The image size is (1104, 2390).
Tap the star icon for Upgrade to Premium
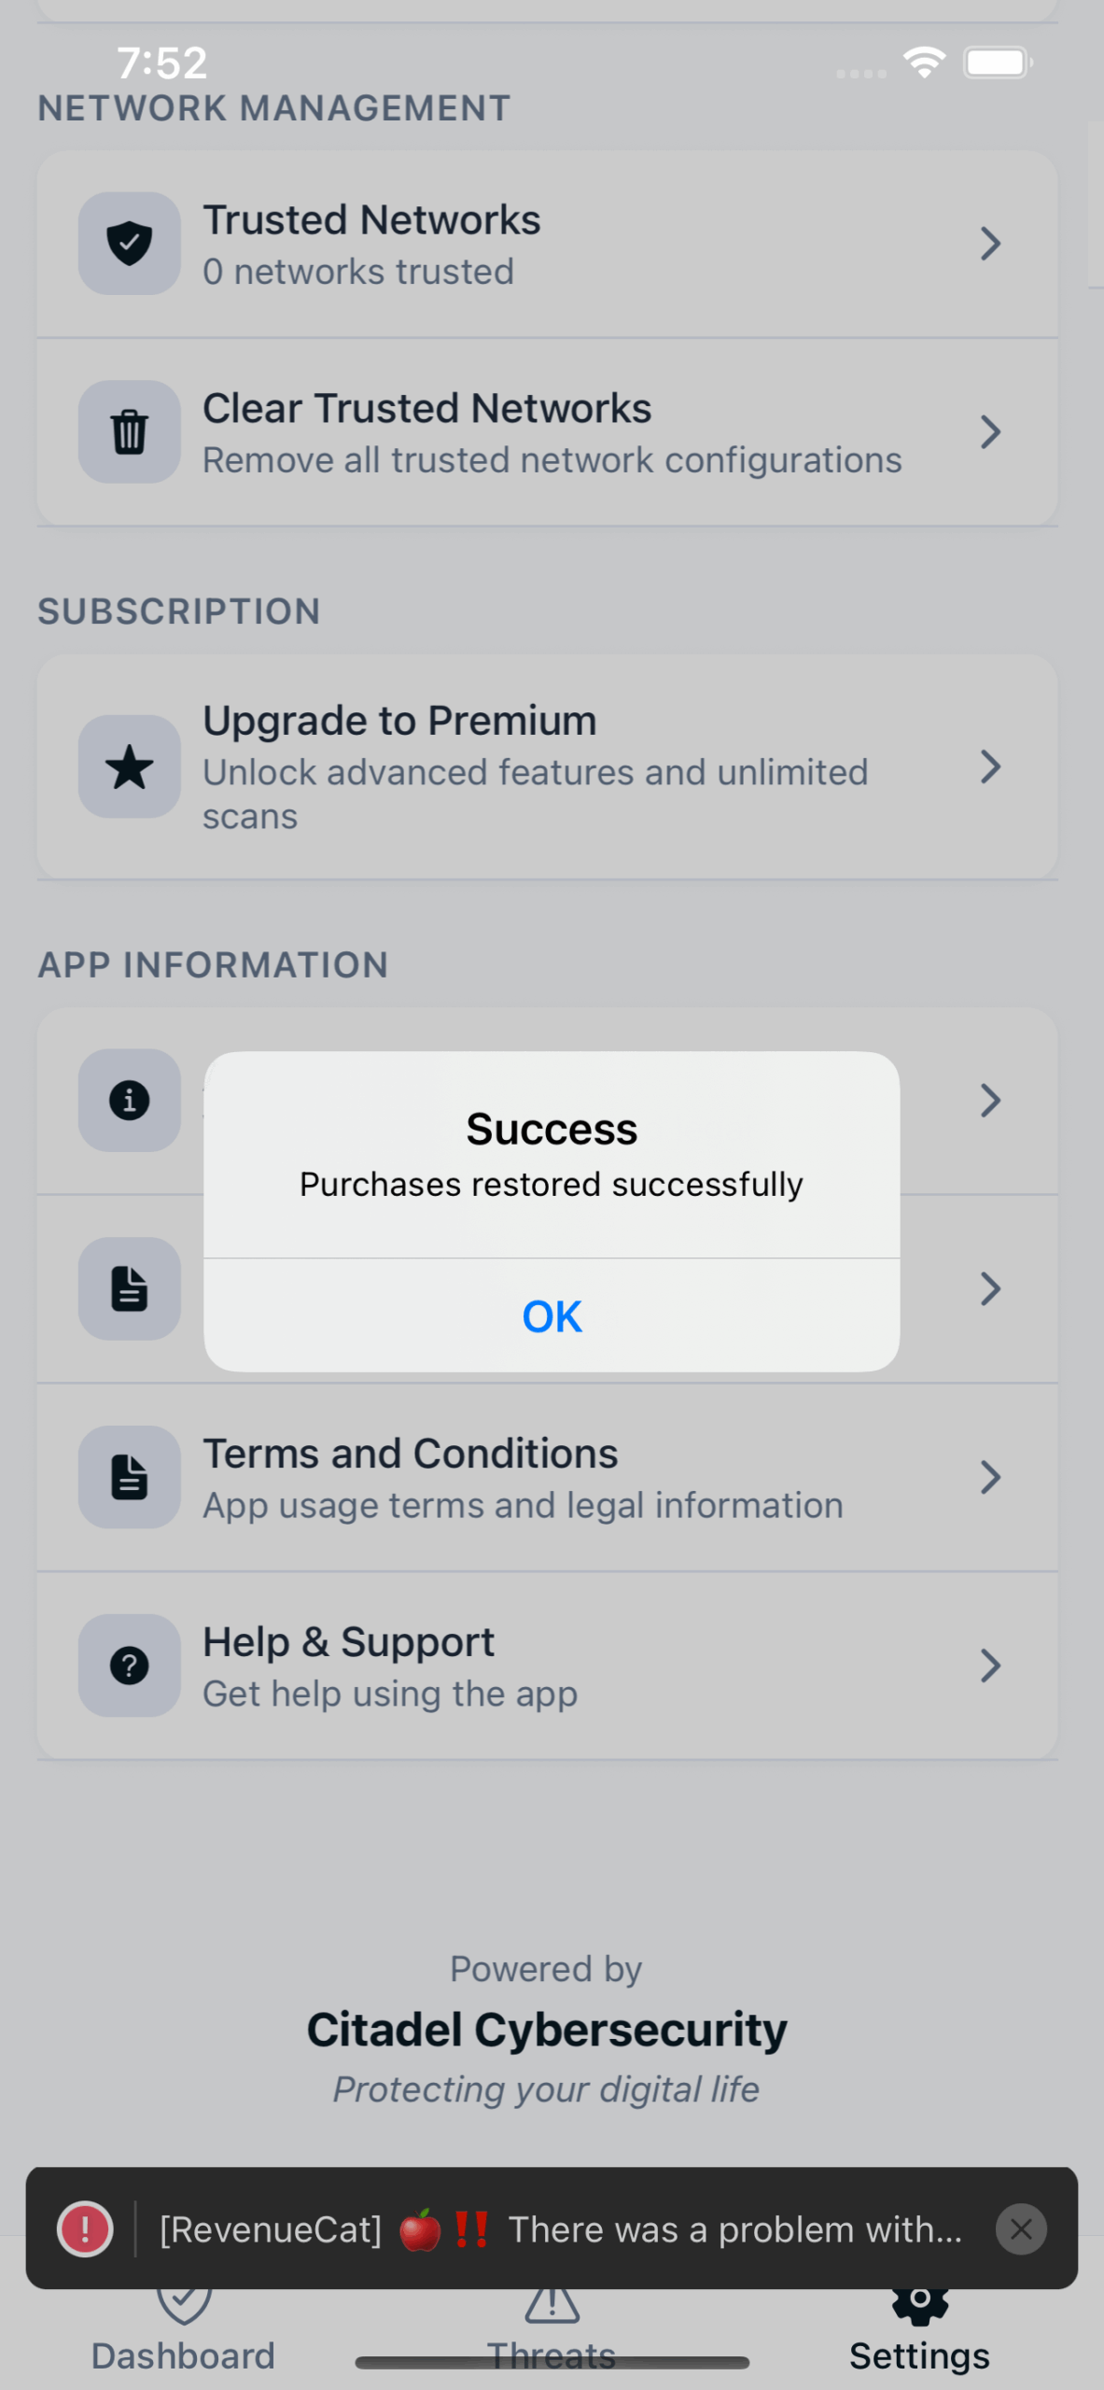(x=129, y=767)
